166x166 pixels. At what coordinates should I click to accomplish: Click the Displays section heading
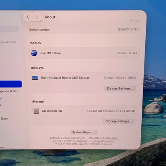tap(37, 68)
